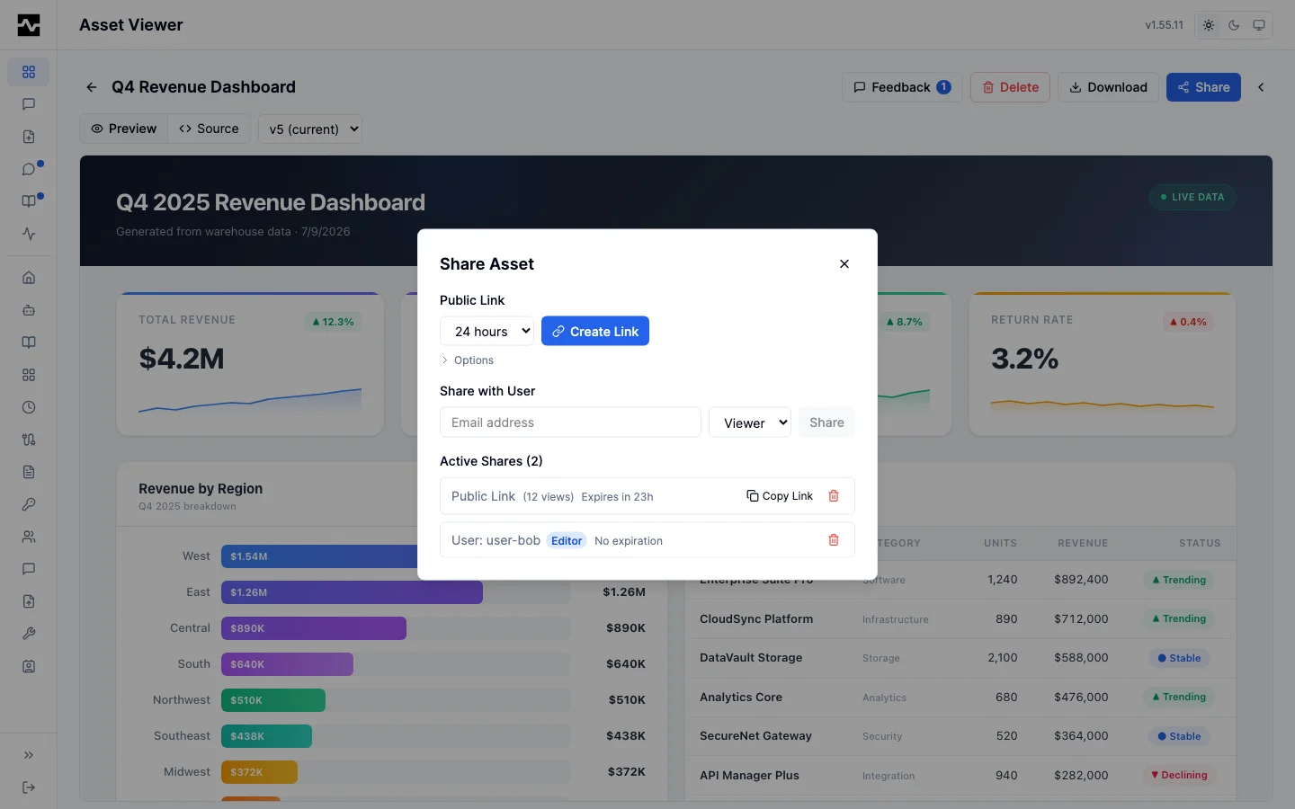
Task: Open the highlighted grid icon in sidebar
Action: click(x=29, y=72)
